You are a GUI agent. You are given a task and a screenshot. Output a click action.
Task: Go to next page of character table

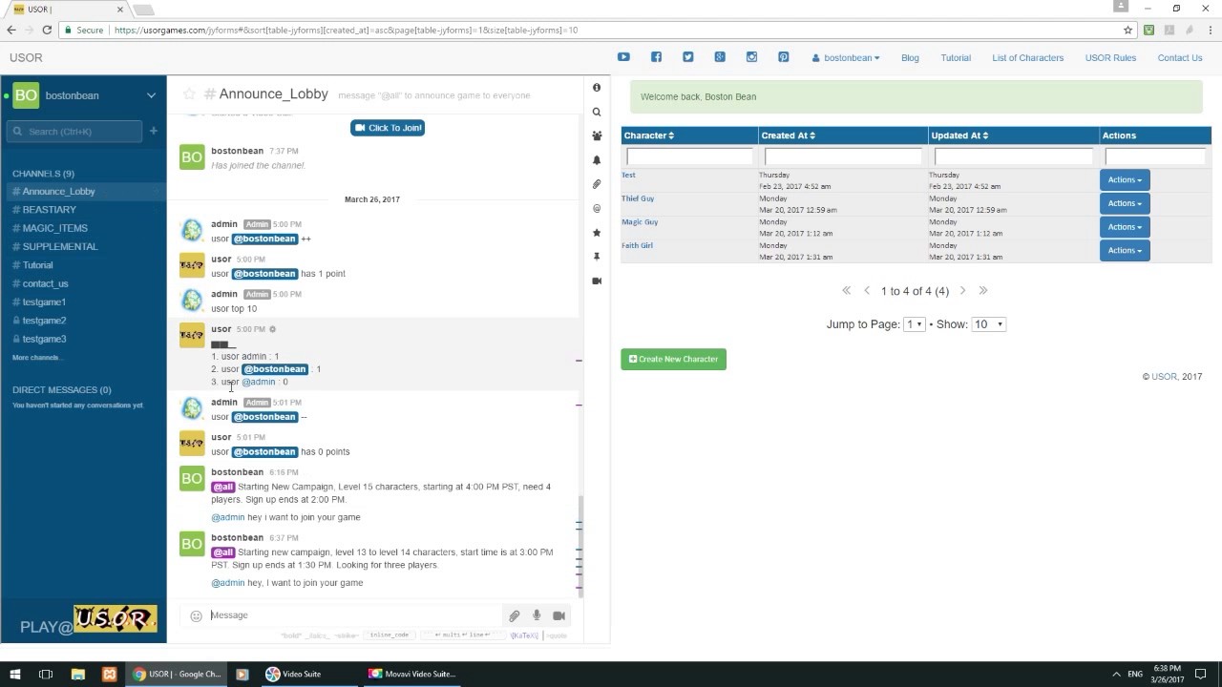(962, 290)
